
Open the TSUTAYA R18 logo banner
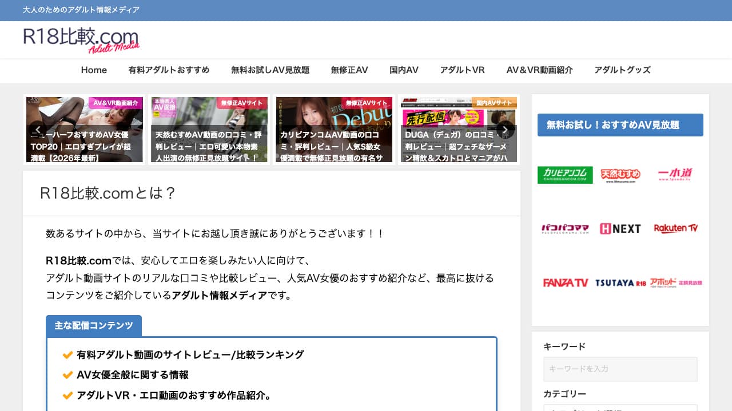620,283
